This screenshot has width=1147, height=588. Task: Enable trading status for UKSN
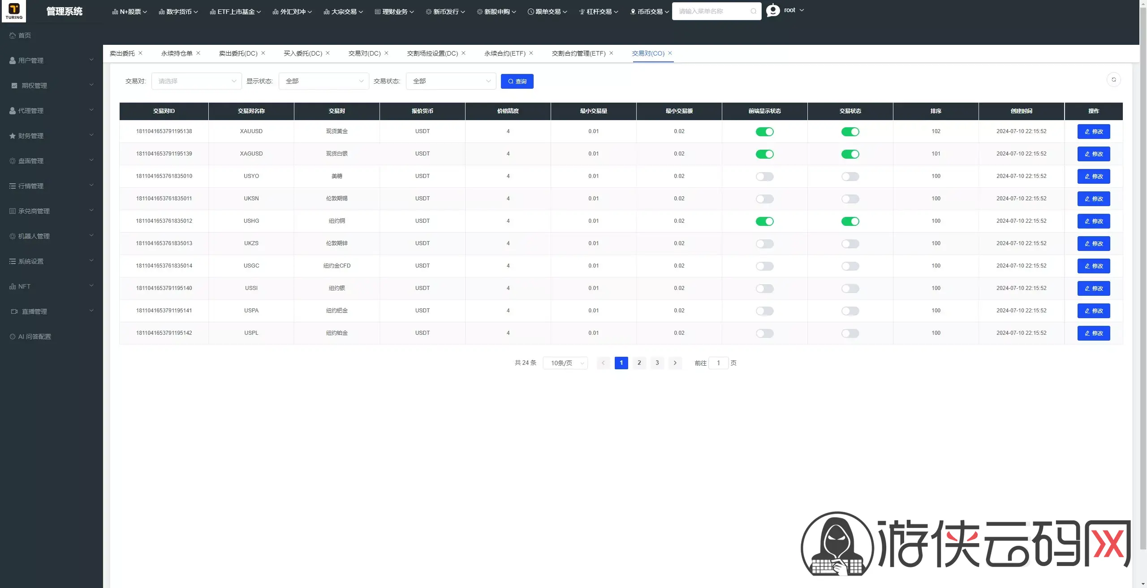(850, 199)
